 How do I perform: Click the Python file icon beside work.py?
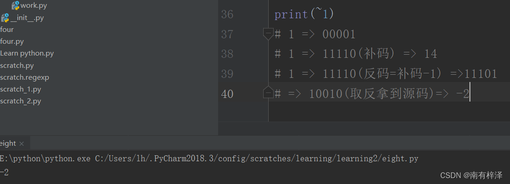coord(15,5)
